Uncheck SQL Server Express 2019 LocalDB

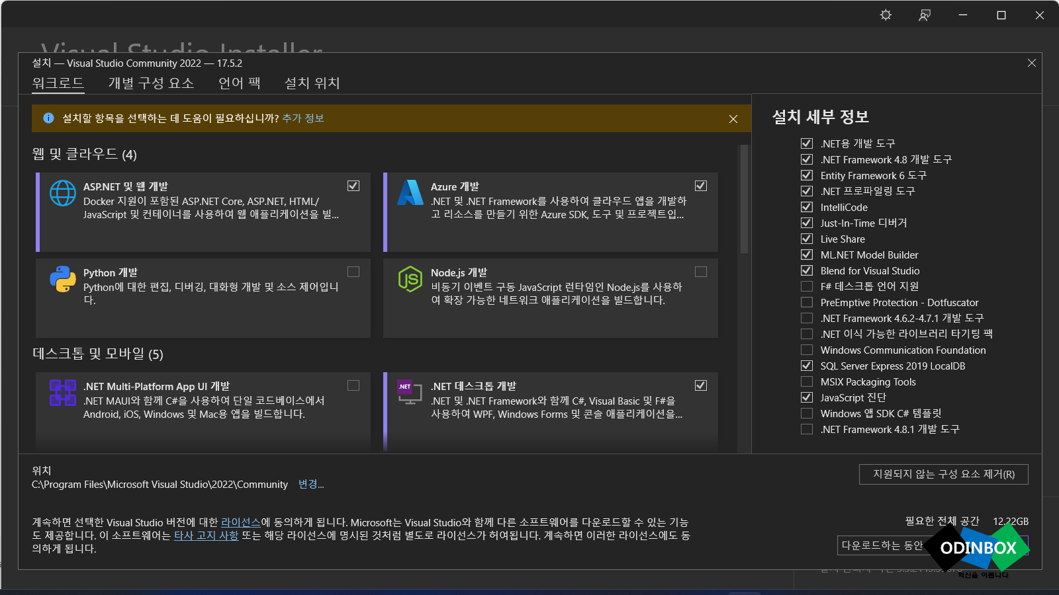coord(807,366)
